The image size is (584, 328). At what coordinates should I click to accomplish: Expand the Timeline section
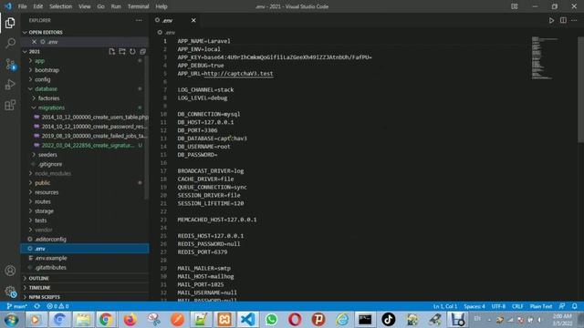click(85, 288)
